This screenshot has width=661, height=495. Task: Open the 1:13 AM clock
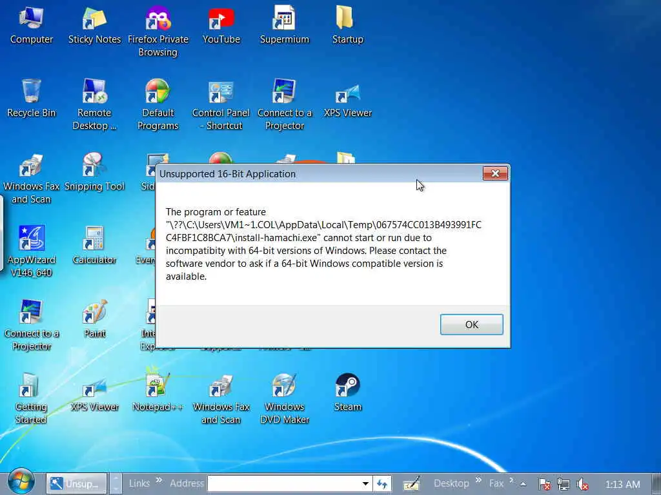[x=622, y=485]
